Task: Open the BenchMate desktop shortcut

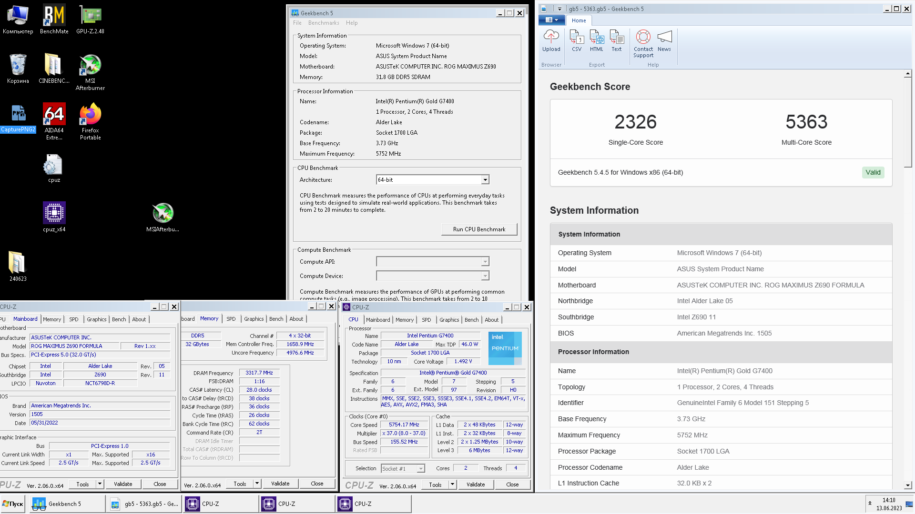Action: tap(54, 20)
